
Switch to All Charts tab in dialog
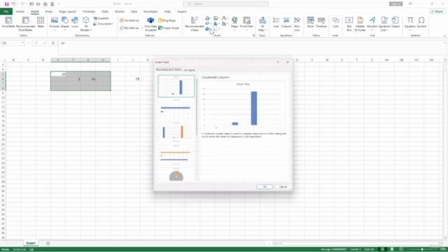(x=190, y=70)
